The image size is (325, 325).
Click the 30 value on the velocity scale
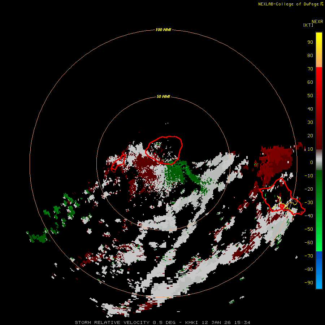(x=310, y=122)
